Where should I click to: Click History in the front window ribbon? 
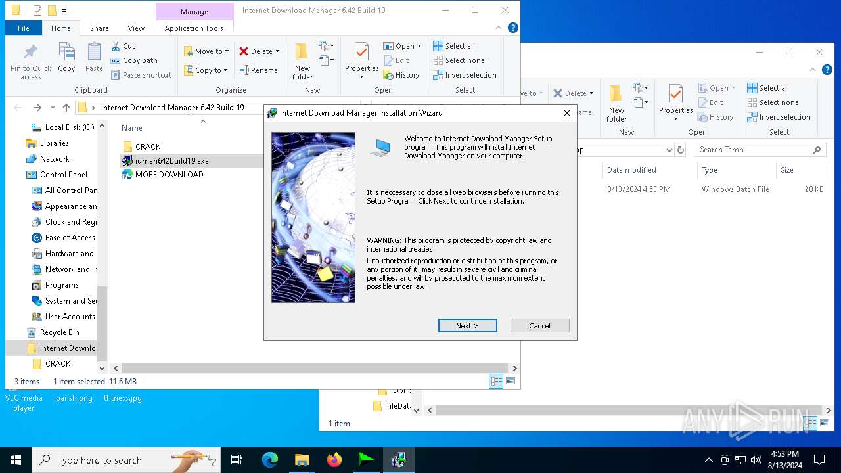[x=401, y=75]
